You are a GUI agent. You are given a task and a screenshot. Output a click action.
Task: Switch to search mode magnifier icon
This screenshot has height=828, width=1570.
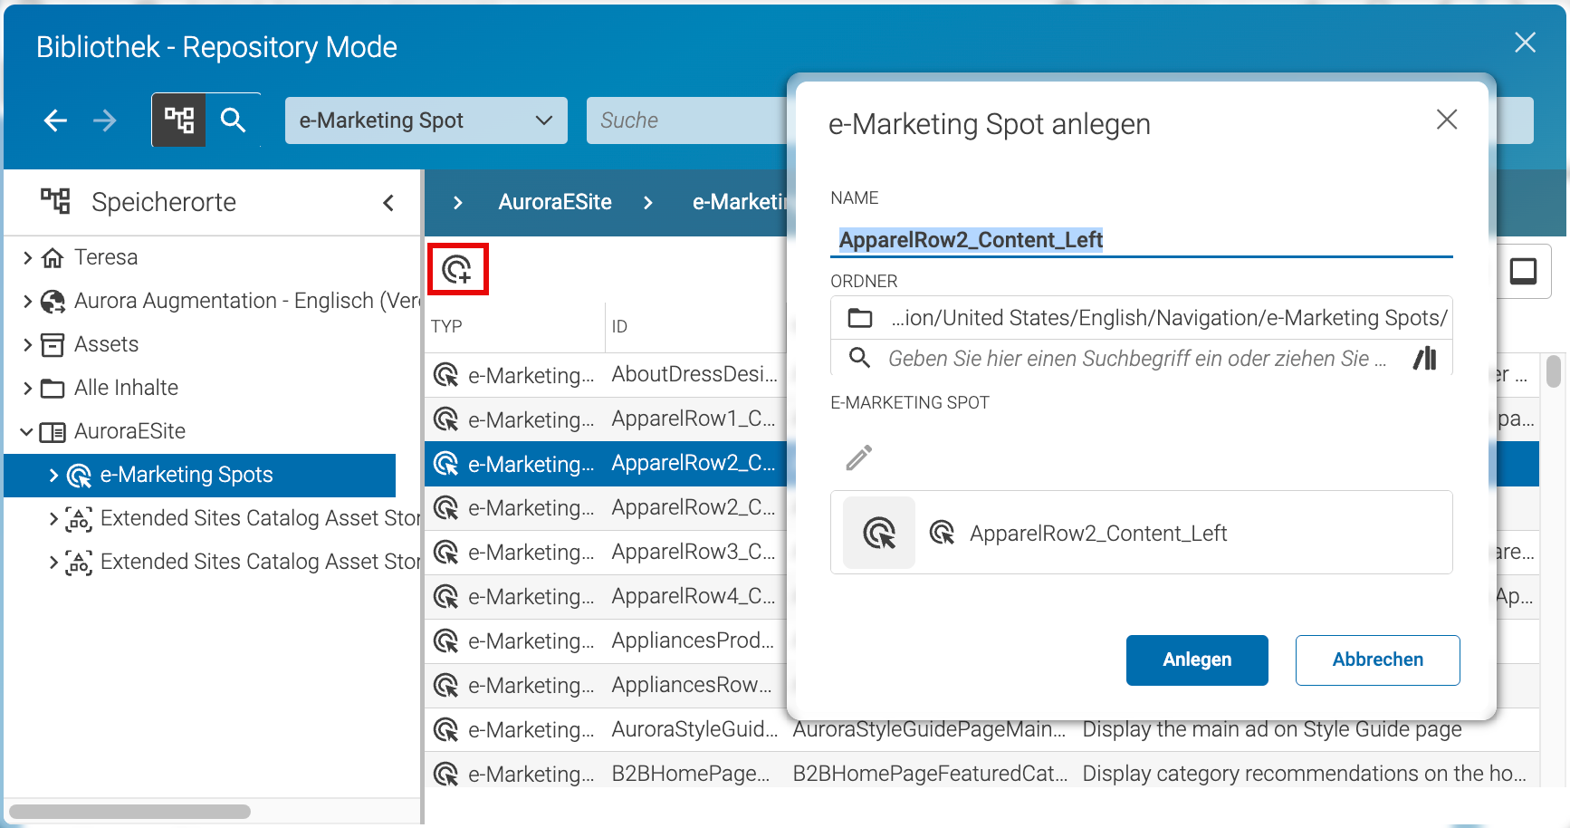[x=233, y=120]
